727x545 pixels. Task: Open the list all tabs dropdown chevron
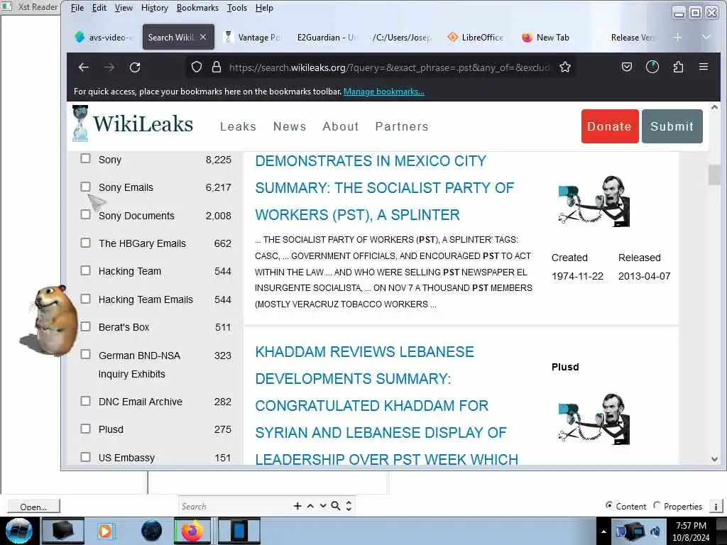point(706,37)
